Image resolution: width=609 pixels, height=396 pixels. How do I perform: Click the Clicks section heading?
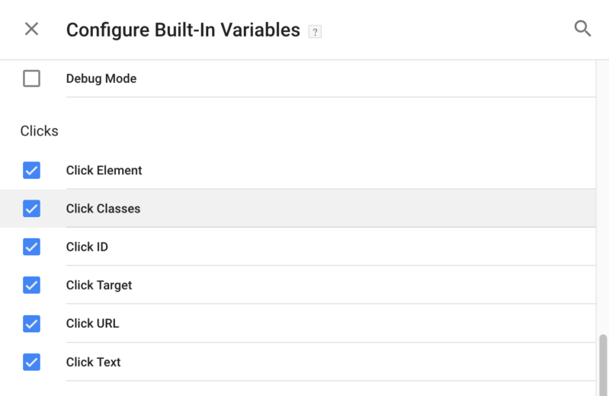tap(39, 131)
